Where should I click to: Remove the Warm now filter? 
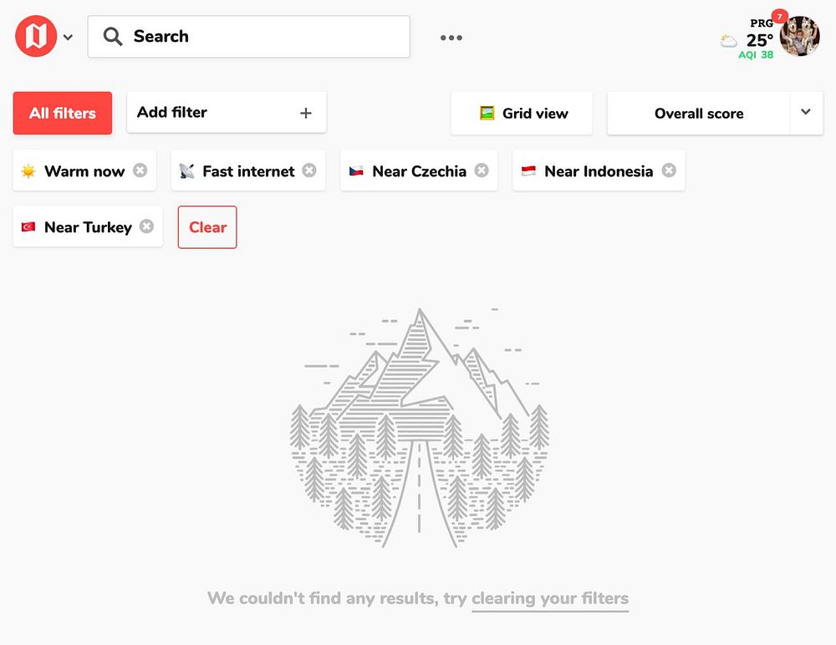click(140, 170)
